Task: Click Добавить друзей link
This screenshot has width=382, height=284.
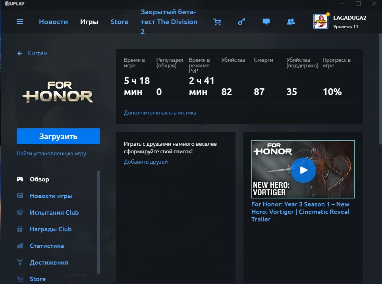Action: (x=146, y=162)
